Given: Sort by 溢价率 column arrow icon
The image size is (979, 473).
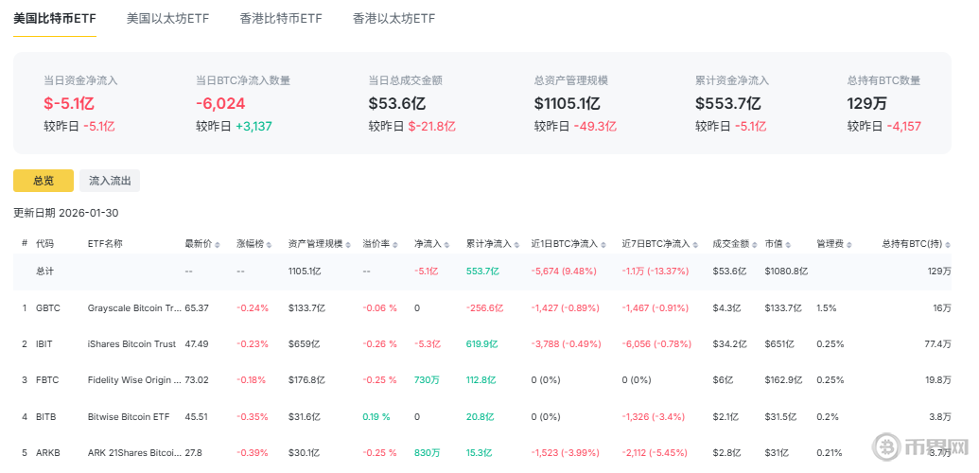Looking at the screenshot, I should coord(394,244).
